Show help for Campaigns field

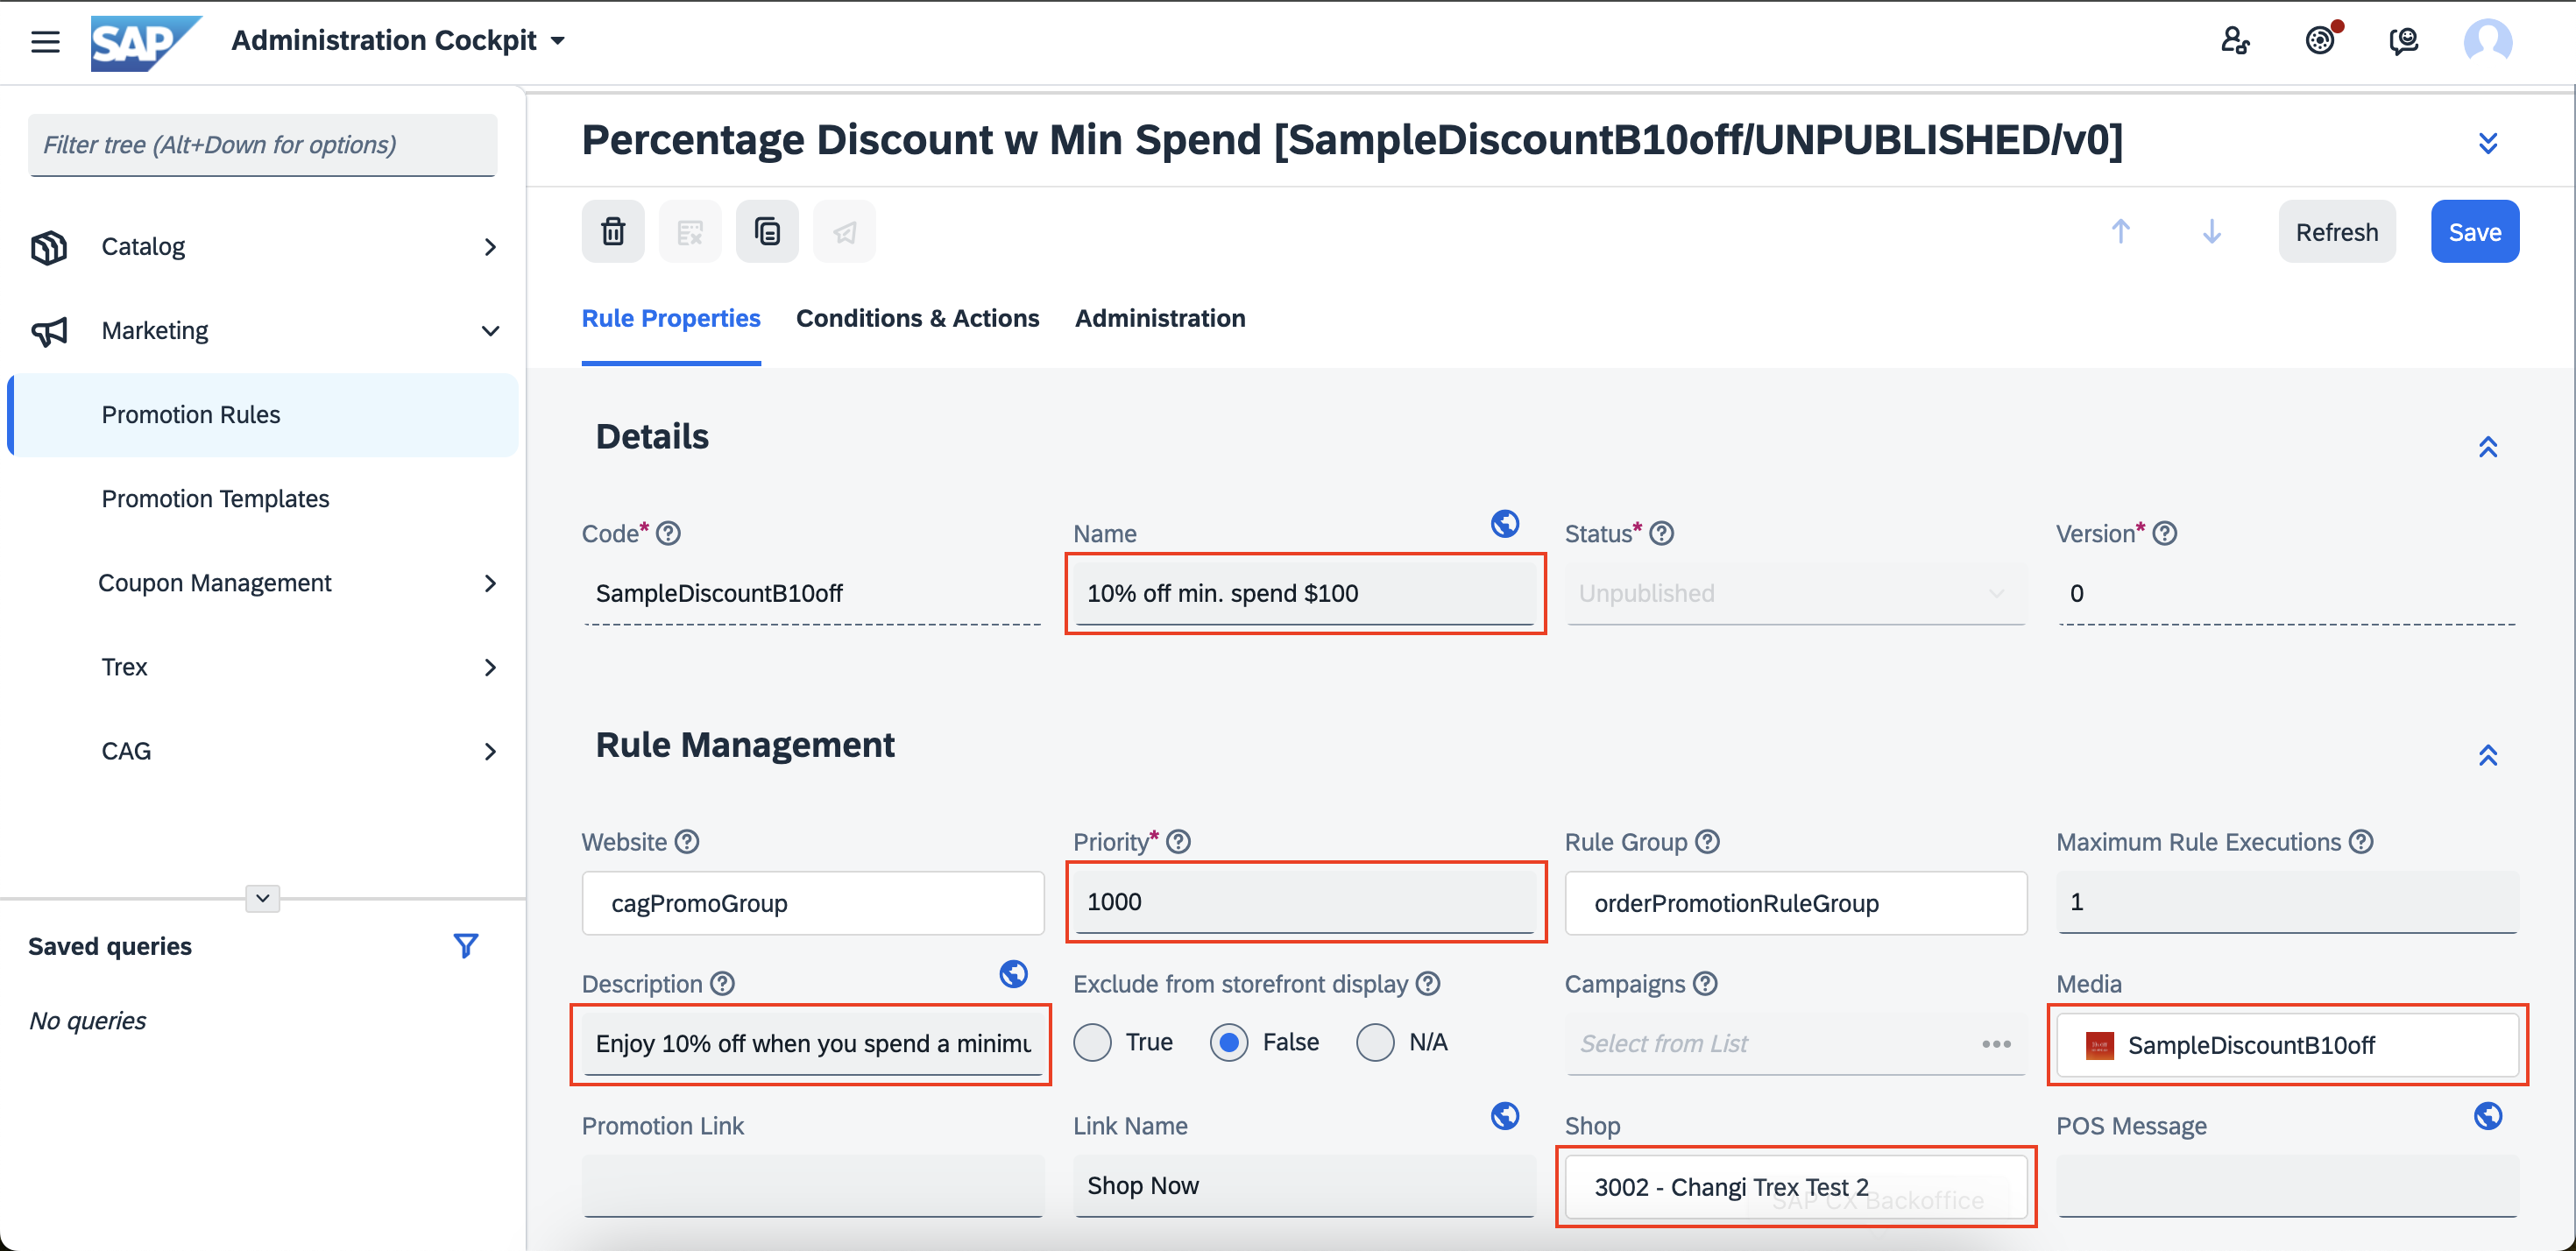pyautogui.click(x=1706, y=984)
